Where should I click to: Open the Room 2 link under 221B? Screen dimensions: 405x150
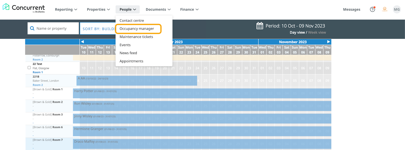click(x=38, y=85)
